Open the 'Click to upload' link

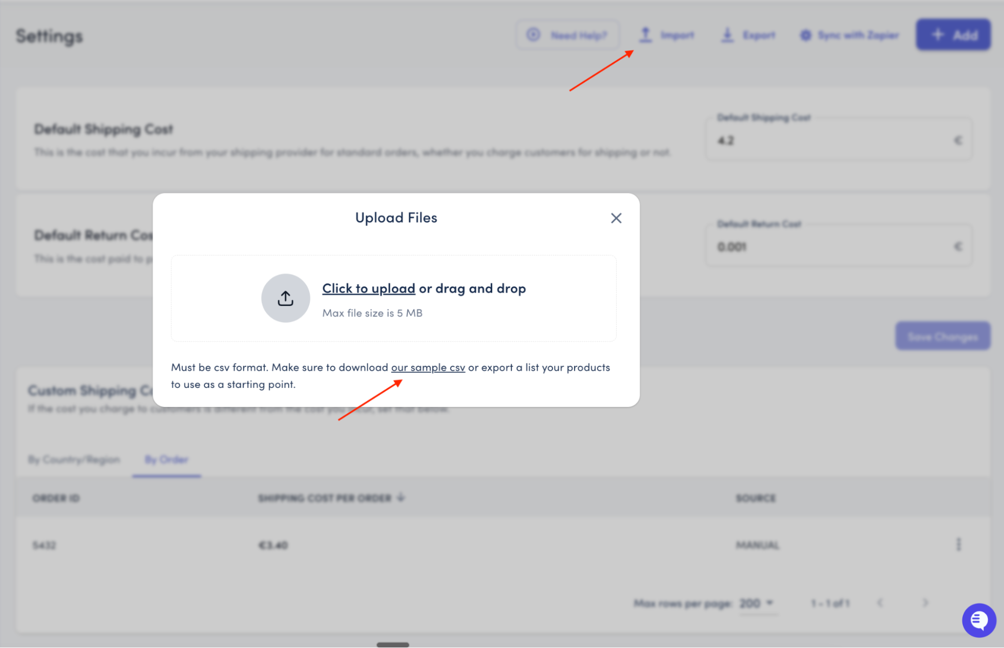(368, 288)
